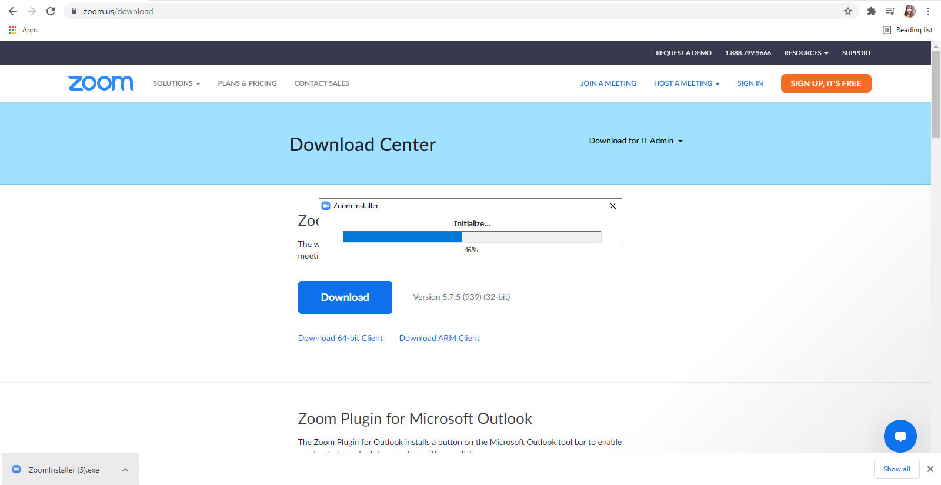
Task: Click the padlock site info icon
Action: 74,11
